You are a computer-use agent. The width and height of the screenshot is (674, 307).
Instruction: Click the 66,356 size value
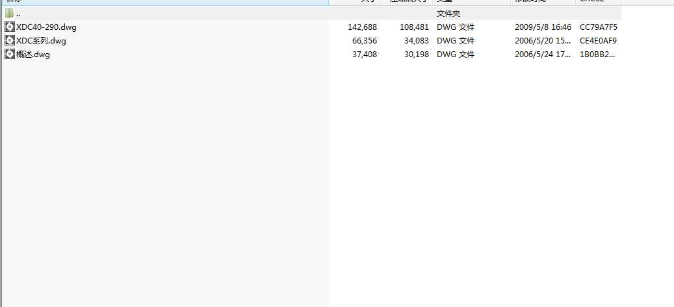point(365,41)
